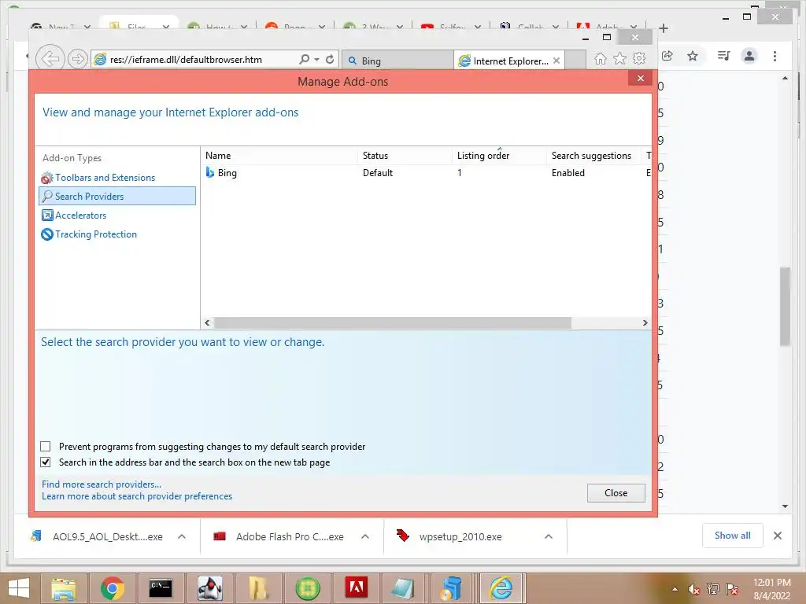
Task: Expand options for Adobe Flash Pro download
Action: [365, 536]
